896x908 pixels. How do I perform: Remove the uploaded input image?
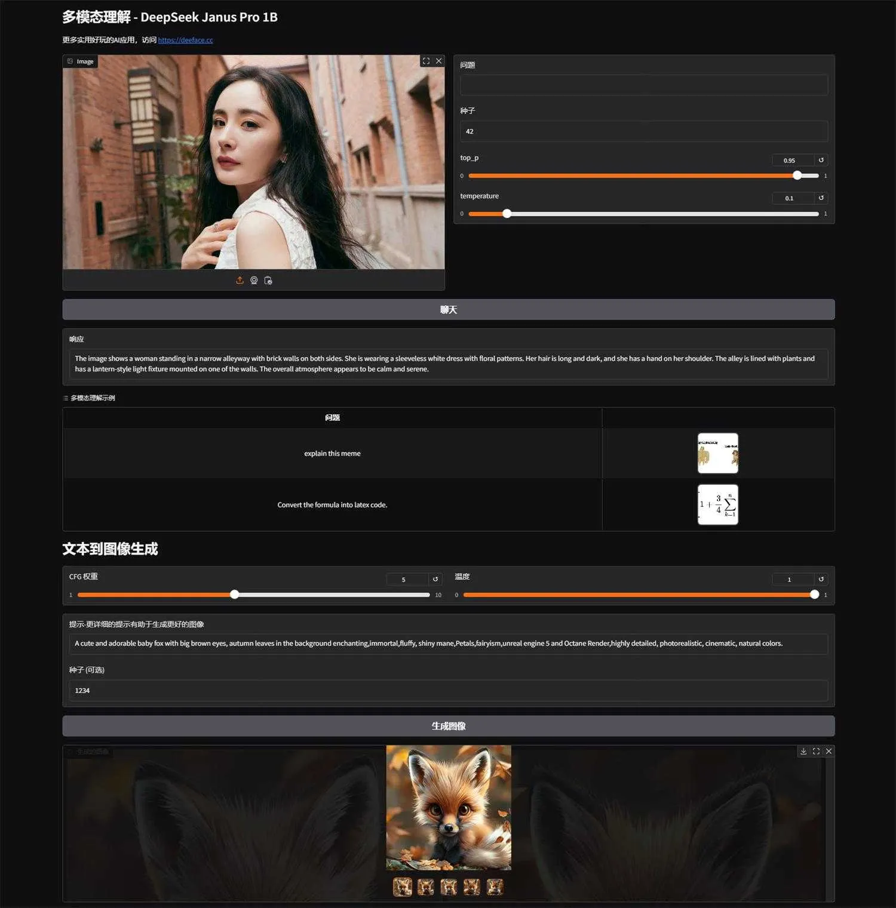[x=439, y=61]
